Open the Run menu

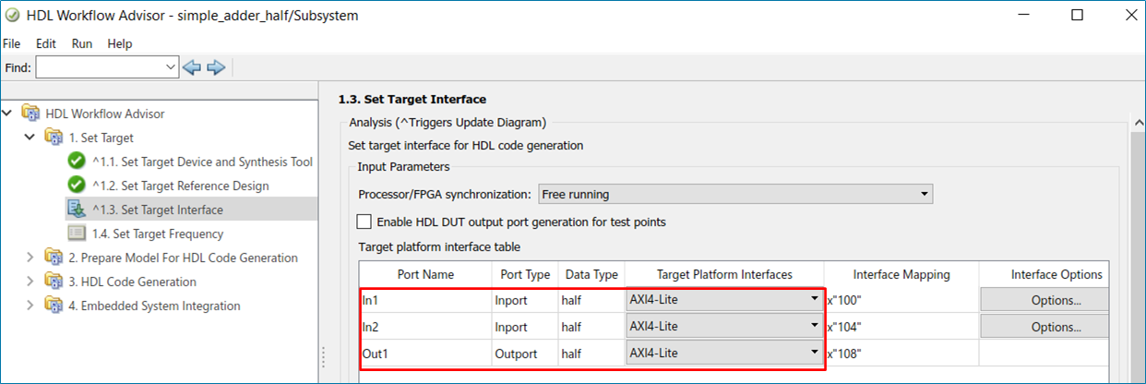pos(82,43)
